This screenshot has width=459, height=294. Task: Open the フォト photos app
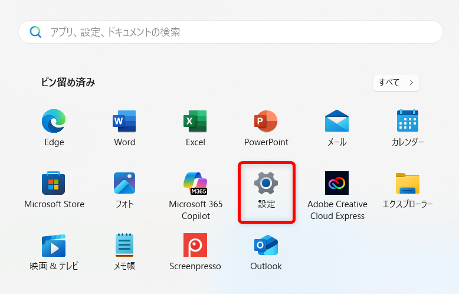tap(124, 190)
